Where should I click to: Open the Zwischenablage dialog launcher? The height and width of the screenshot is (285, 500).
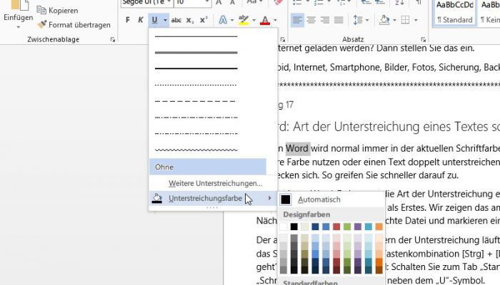[113, 39]
